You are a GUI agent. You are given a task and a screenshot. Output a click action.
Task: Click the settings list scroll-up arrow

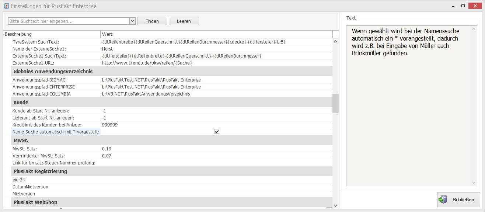pyautogui.click(x=336, y=41)
